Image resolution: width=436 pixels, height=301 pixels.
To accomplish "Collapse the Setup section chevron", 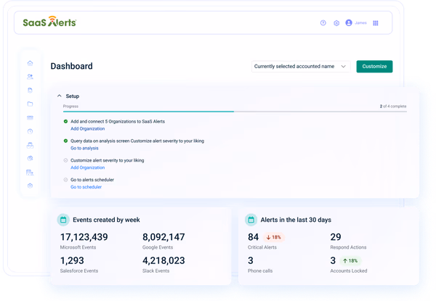I will coord(60,96).
